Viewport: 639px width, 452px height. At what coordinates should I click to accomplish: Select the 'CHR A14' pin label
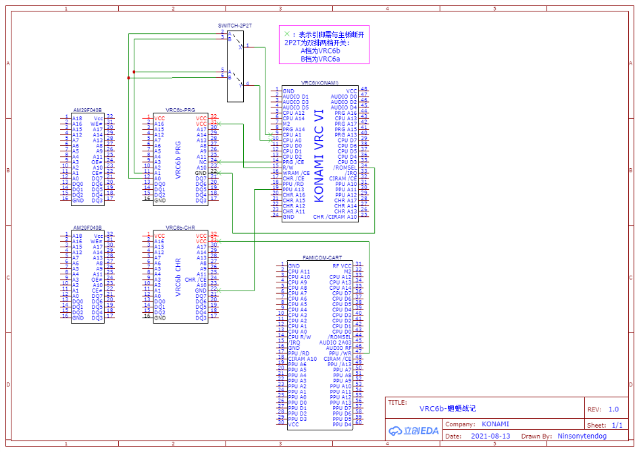click(346, 206)
